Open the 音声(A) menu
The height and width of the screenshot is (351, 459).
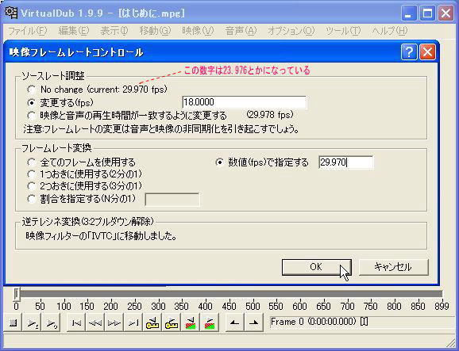[x=241, y=31]
